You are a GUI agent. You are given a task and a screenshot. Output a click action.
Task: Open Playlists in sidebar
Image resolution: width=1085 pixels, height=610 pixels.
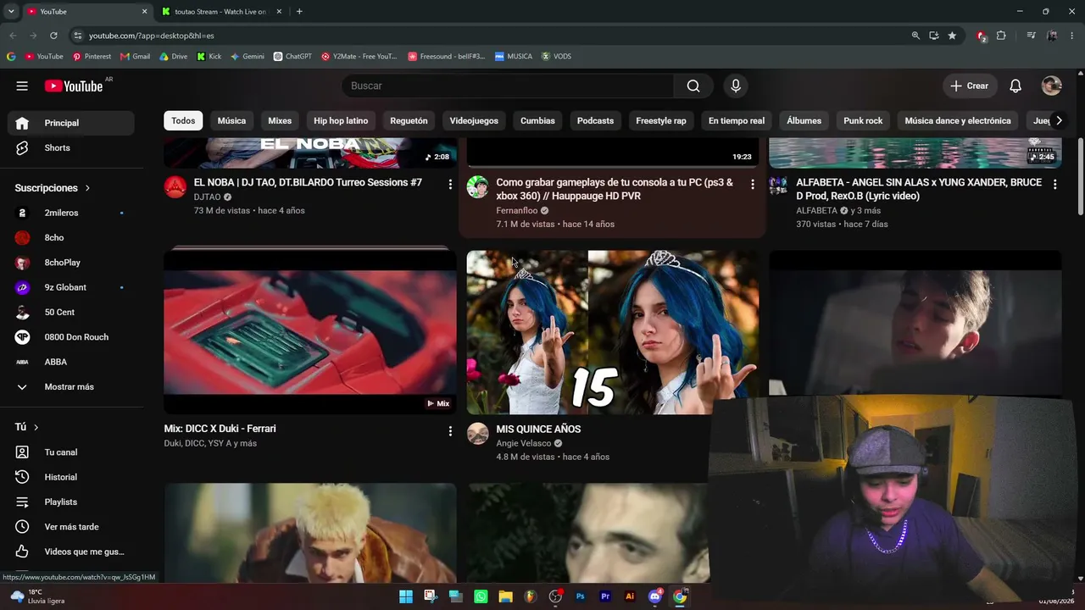click(71, 502)
